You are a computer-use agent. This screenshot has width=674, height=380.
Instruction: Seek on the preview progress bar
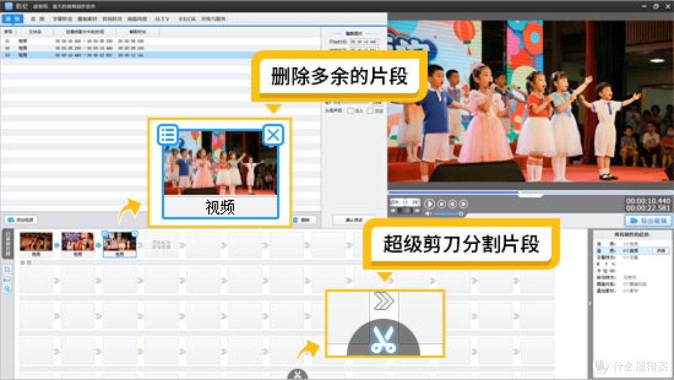click(530, 193)
